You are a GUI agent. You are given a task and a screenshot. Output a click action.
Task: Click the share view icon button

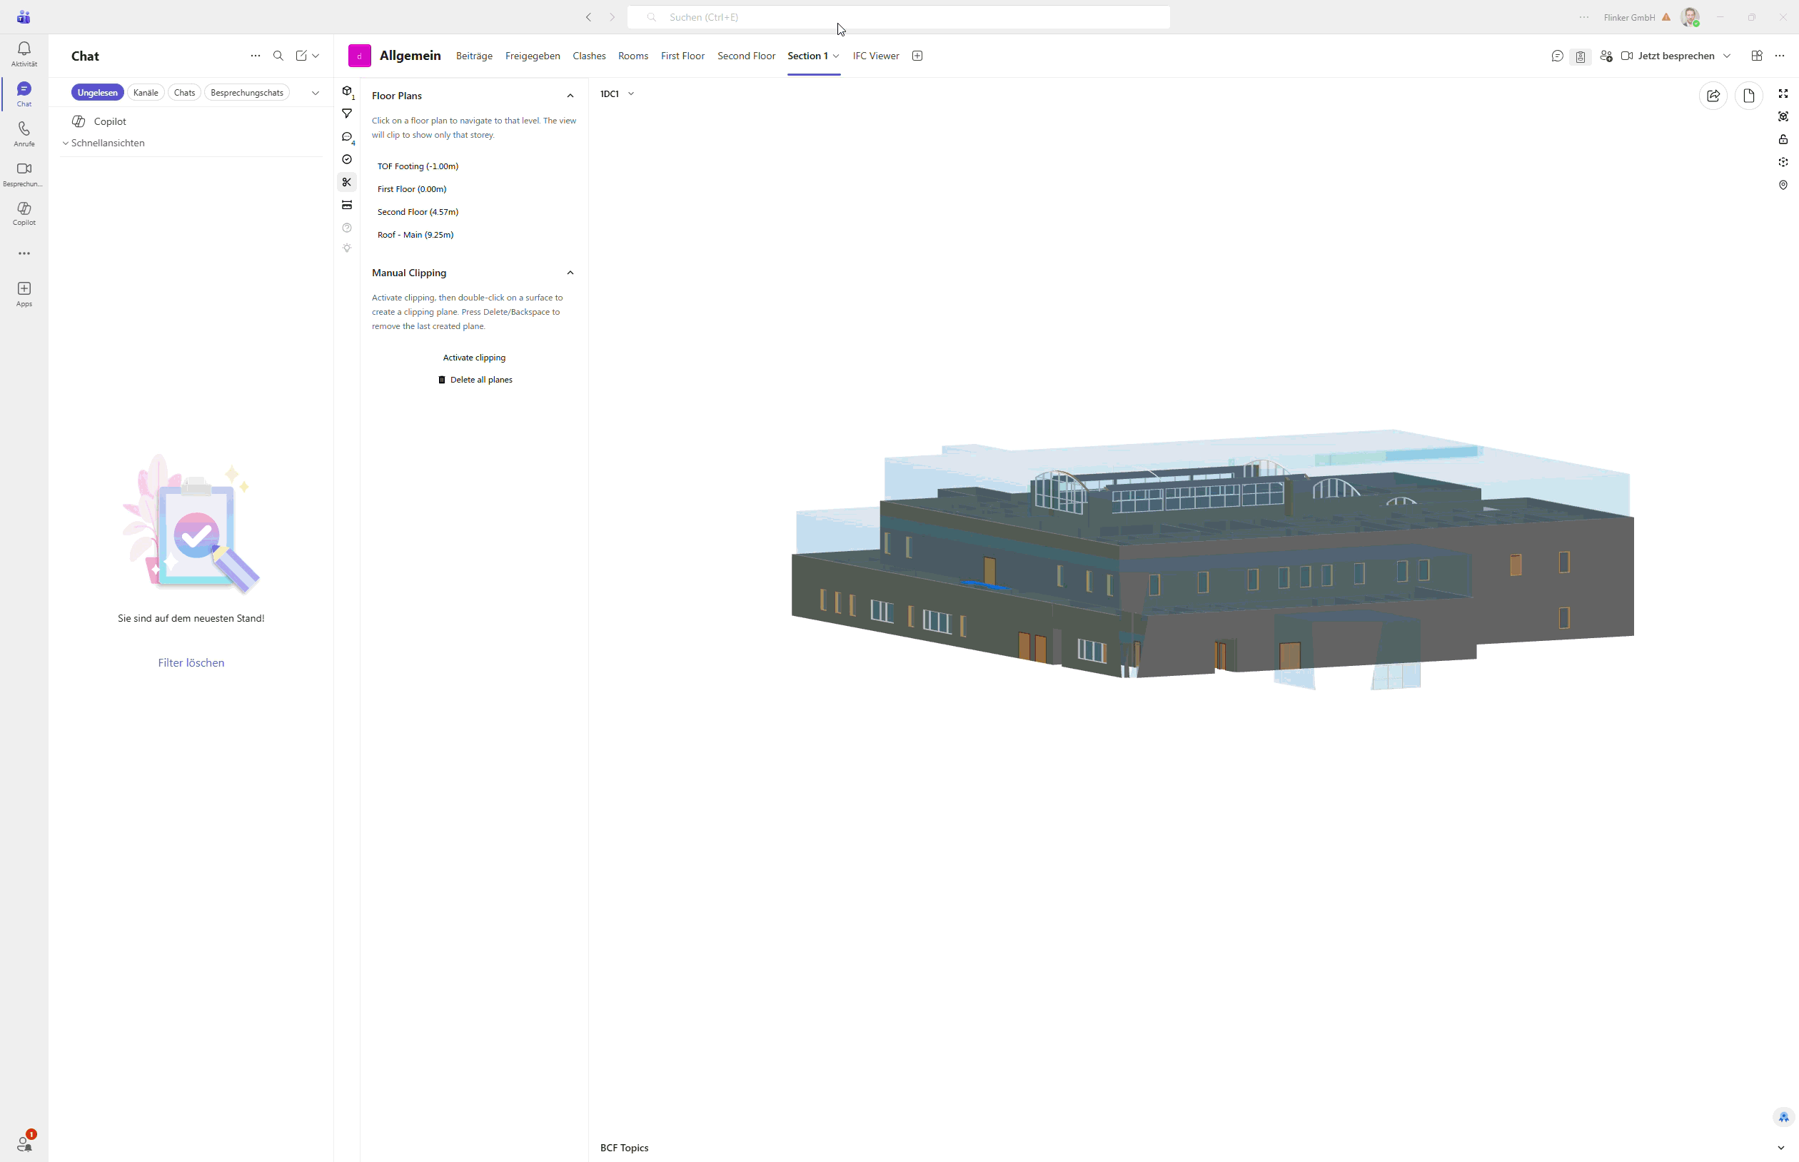point(1713,96)
